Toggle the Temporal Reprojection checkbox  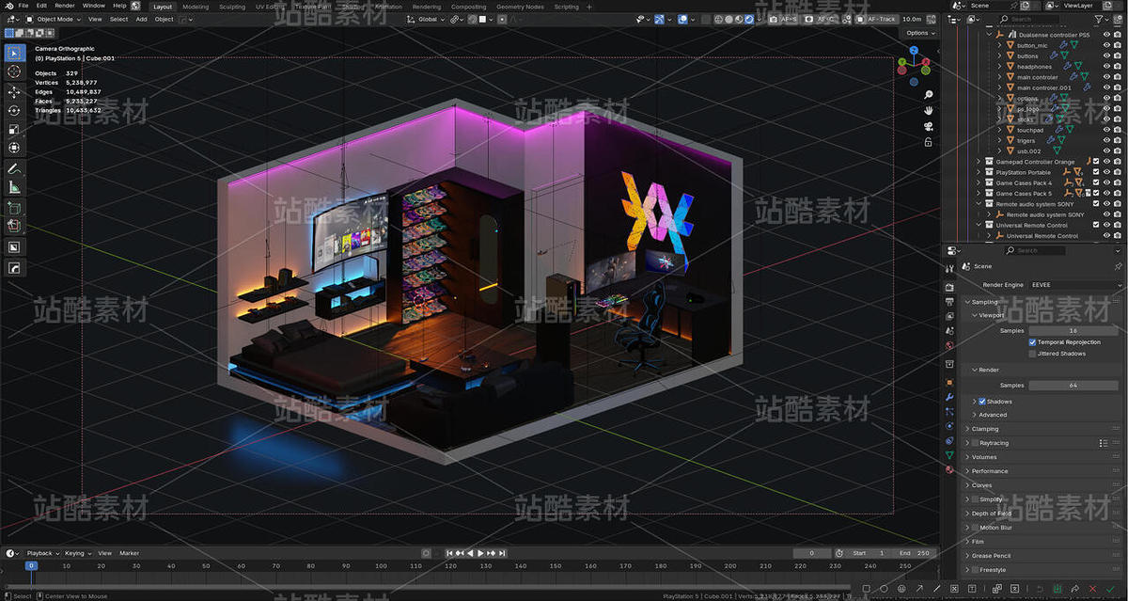1032,342
